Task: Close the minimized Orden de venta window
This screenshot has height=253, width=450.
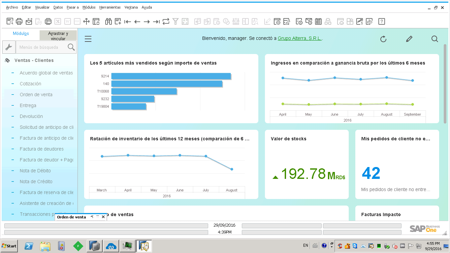Action: 103,217
